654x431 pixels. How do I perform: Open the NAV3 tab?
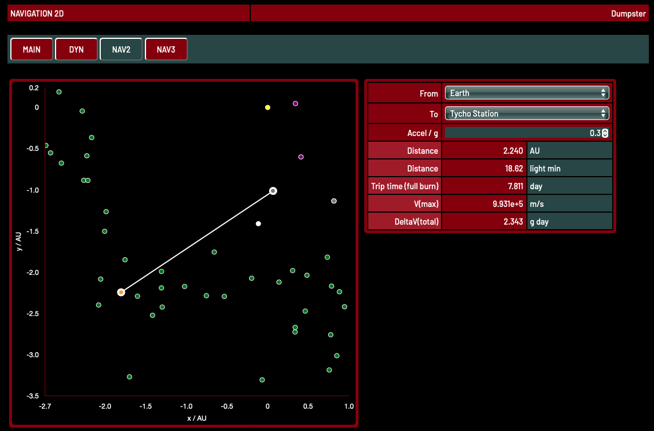[x=166, y=50]
